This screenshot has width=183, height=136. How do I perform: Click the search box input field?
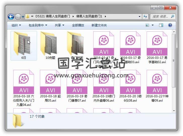pyautogui.click(x=161, y=17)
